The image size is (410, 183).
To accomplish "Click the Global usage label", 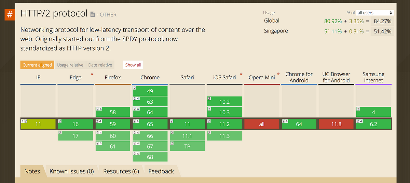I will click(x=272, y=21).
